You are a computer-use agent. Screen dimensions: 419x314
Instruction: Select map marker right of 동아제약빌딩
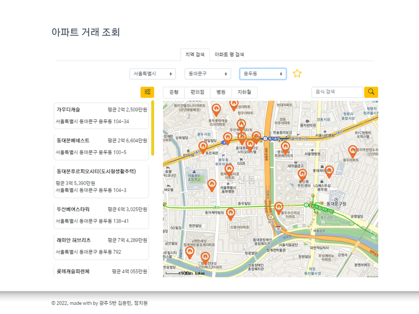click(x=231, y=214)
